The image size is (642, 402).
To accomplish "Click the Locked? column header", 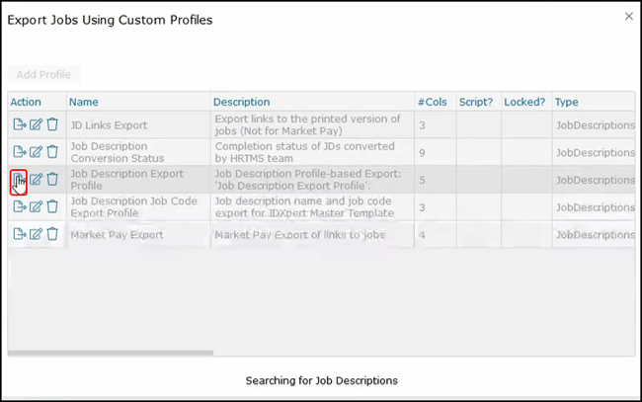I will click(523, 102).
